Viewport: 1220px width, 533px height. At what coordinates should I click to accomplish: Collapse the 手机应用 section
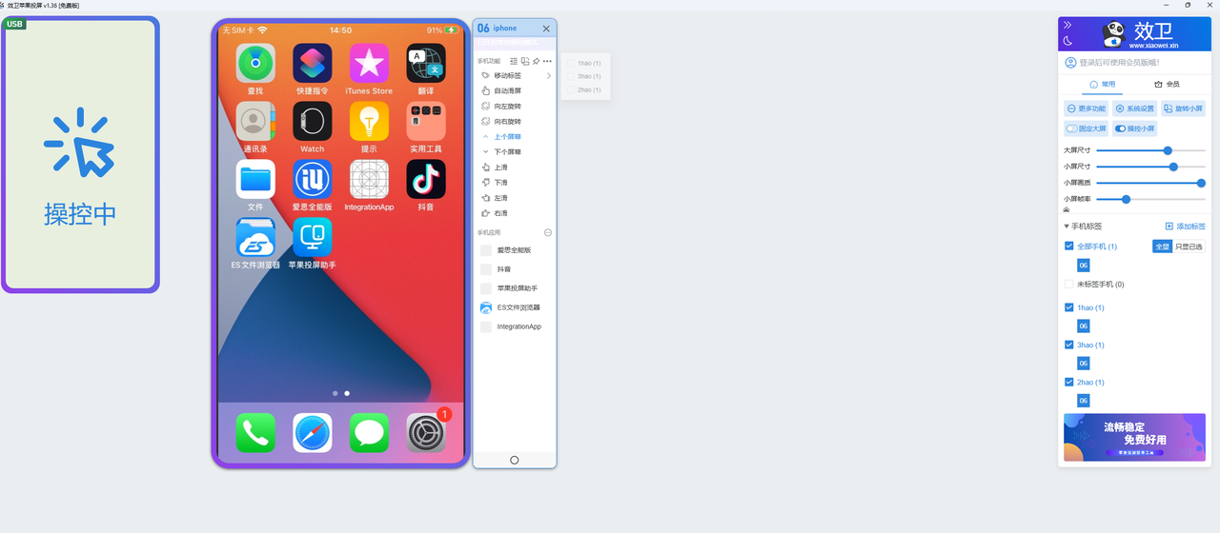point(548,232)
